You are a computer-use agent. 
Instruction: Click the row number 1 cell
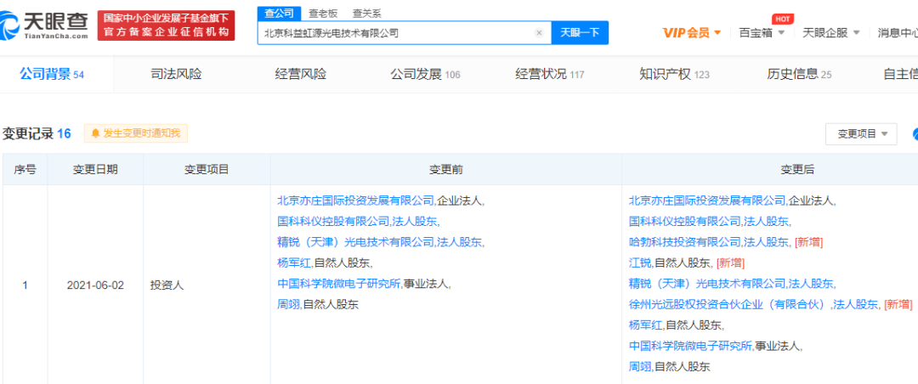click(25, 285)
